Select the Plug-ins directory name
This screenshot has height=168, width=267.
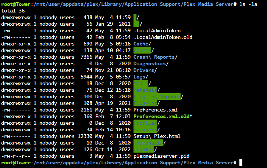click(145, 103)
